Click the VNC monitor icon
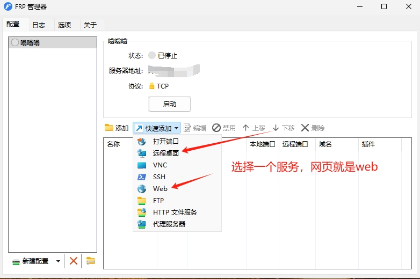The width and height of the screenshot is (420, 279). pos(142,165)
